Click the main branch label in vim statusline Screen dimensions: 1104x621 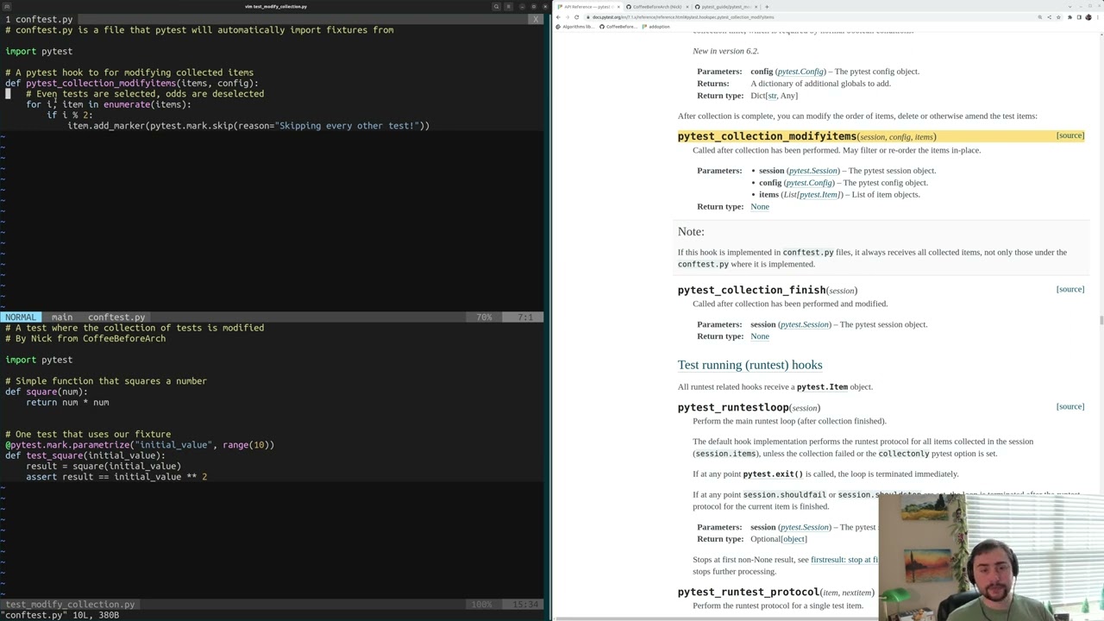pyautogui.click(x=62, y=317)
